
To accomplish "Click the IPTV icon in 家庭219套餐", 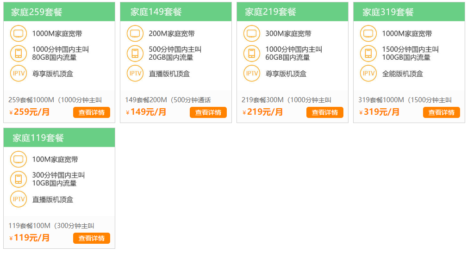I will click(x=252, y=74).
